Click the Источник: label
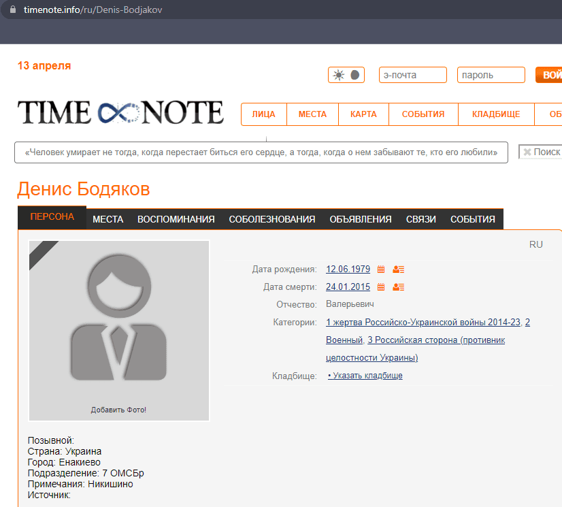The height and width of the screenshot is (507, 562). (49, 495)
